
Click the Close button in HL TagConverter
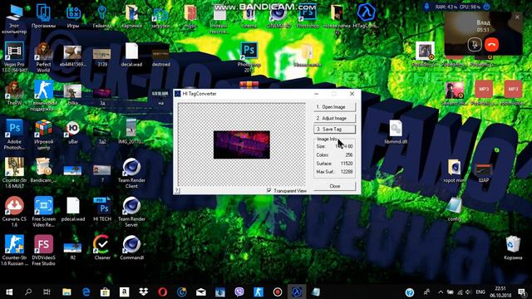click(x=334, y=186)
